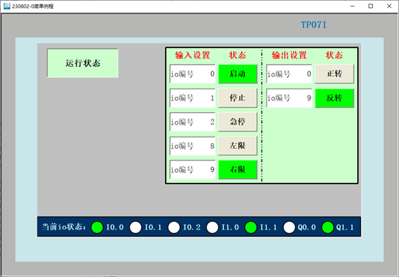This screenshot has height=277, width=399.
Task: Select the 左限 io编号 input field
Action: (x=192, y=145)
